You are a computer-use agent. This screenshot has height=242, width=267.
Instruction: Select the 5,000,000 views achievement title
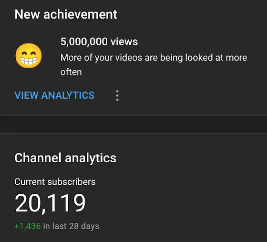(x=99, y=42)
